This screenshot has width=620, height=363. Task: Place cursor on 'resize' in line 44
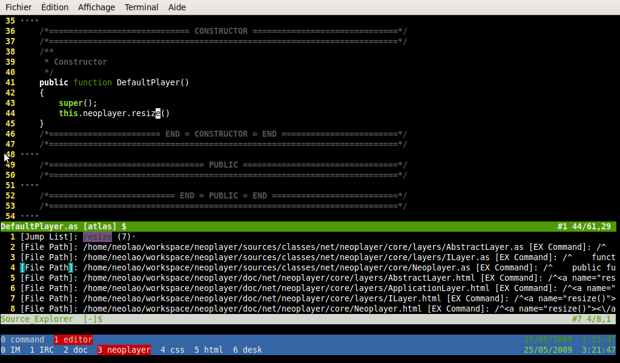(x=146, y=113)
